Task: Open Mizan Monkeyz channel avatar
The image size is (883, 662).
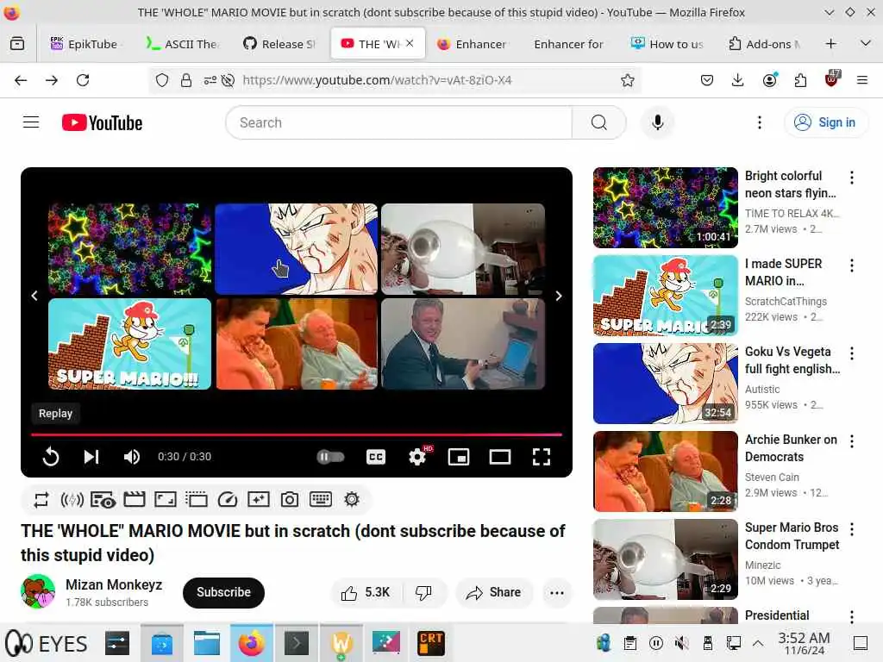Action: click(x=38, y=591)
